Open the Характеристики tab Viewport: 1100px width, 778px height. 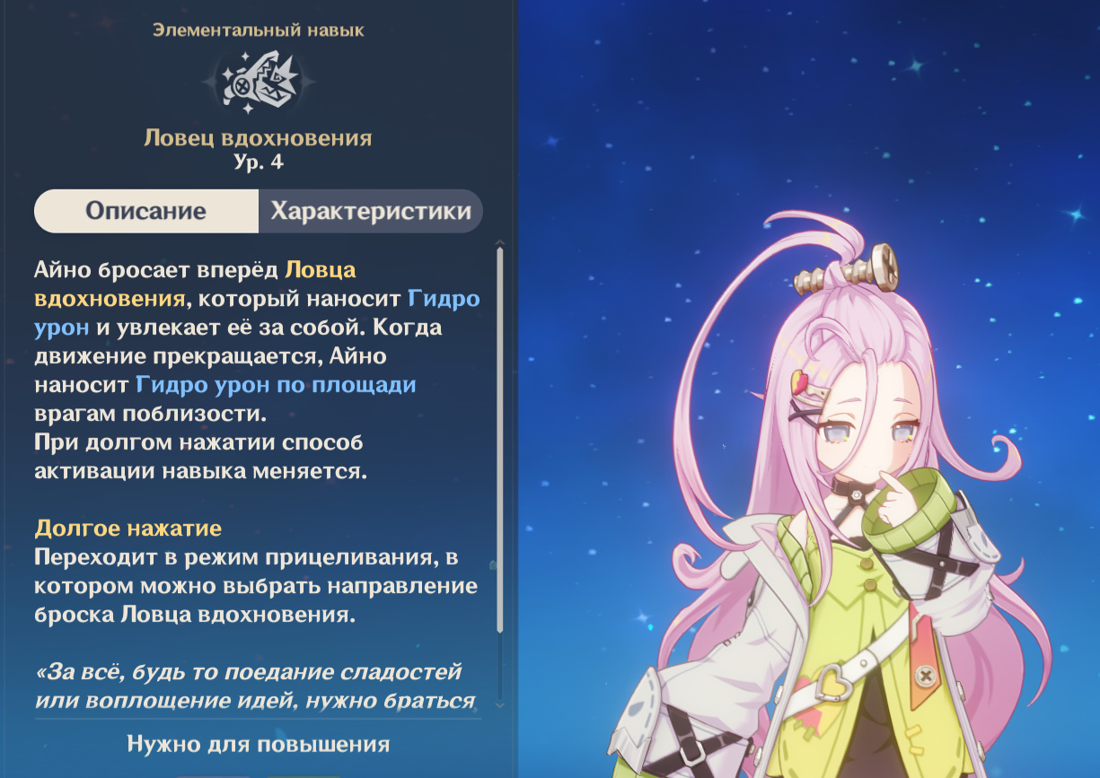tap(371, 212)
